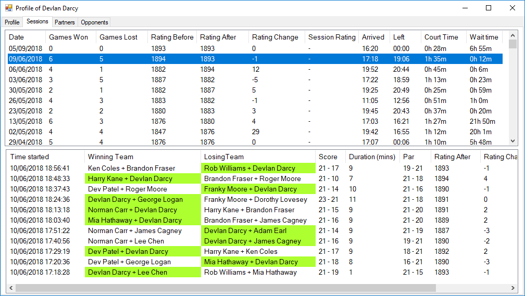Click the Duration (mins) column header
Image resolution: width=525 pixels, height=296 pixels.
click(x=372, y=157)
